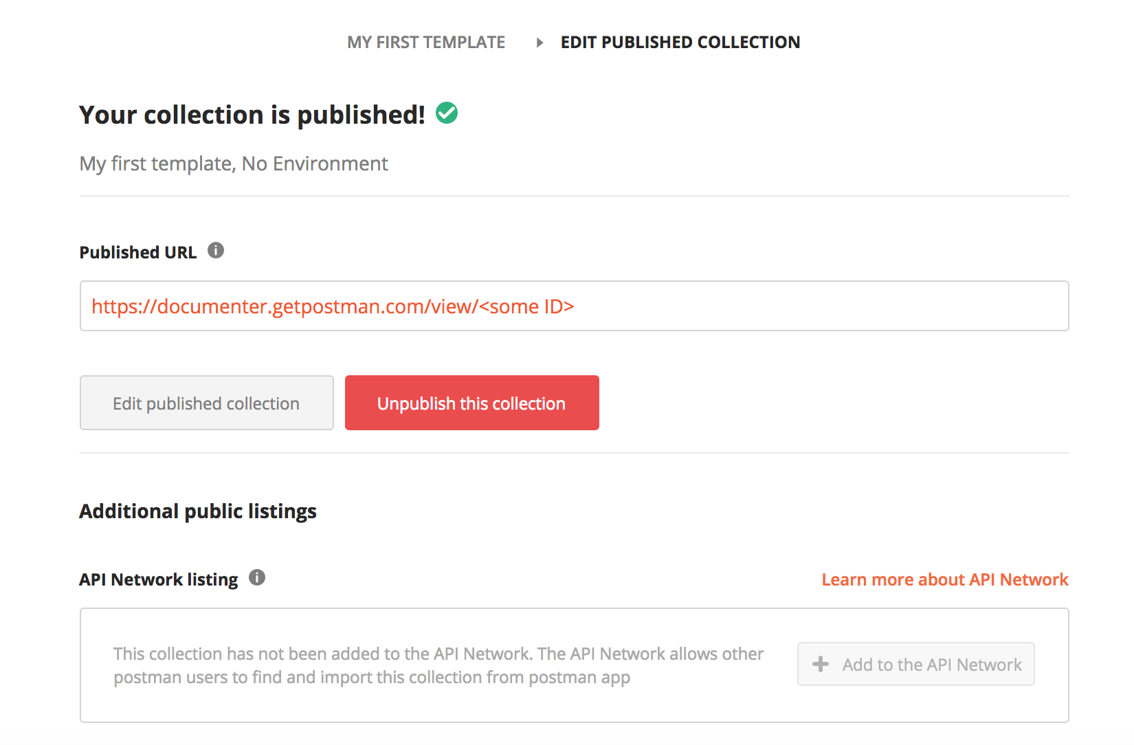Open the documenter.getpostman.com published URL
Image resolution: width=1134 pixels, height=745 pixels.
pos(333,307)
